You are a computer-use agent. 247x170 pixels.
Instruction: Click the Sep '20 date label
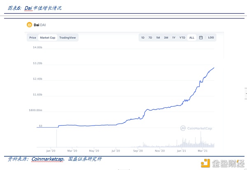pos(138,151)
